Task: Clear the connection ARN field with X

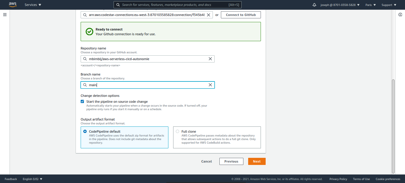Action: tap(208, 15)
